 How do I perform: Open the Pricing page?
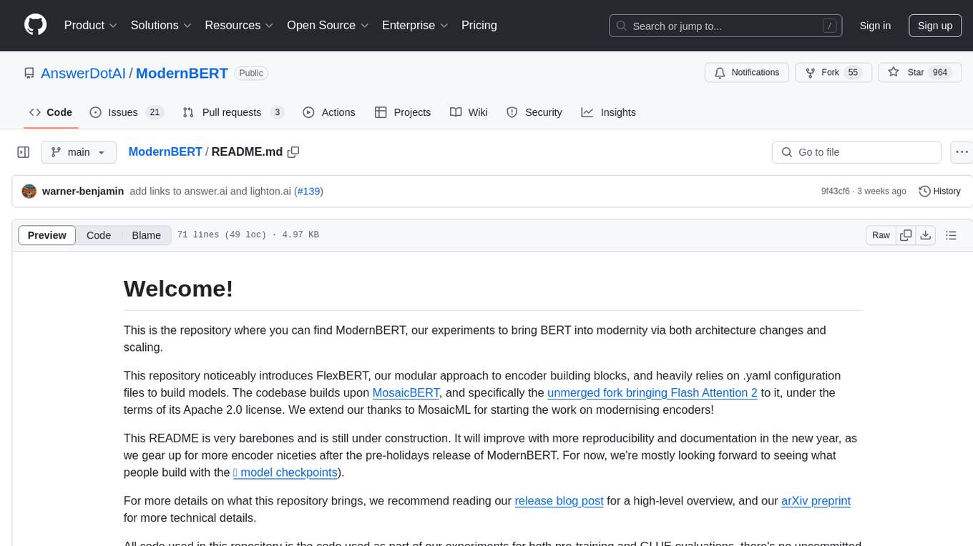pyautogui.click(x=479, y=25)
